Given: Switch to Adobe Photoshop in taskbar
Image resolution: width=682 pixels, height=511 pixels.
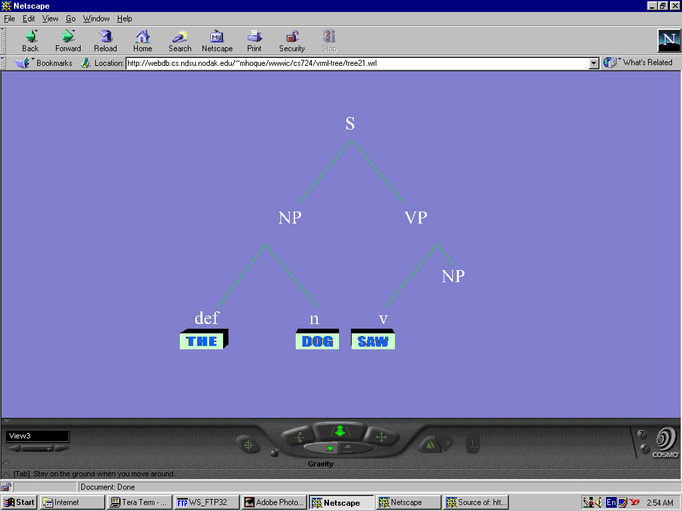Looking at the screenshot, I should coord(274,502).
